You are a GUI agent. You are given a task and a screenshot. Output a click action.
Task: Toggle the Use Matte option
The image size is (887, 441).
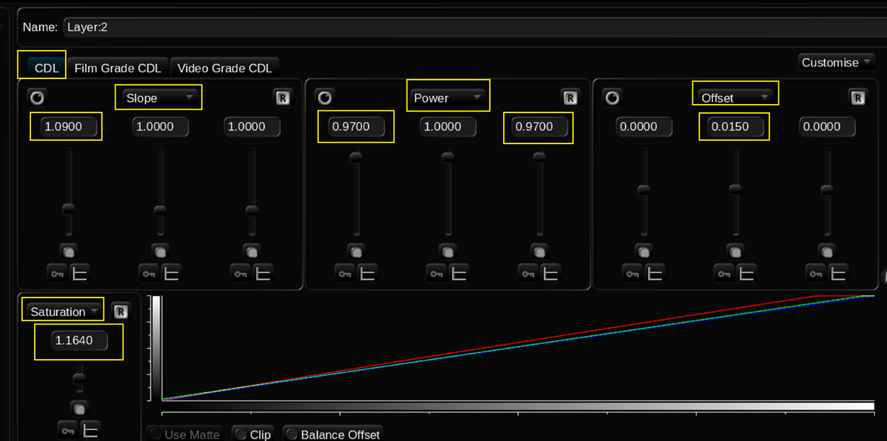coord(185,434)
